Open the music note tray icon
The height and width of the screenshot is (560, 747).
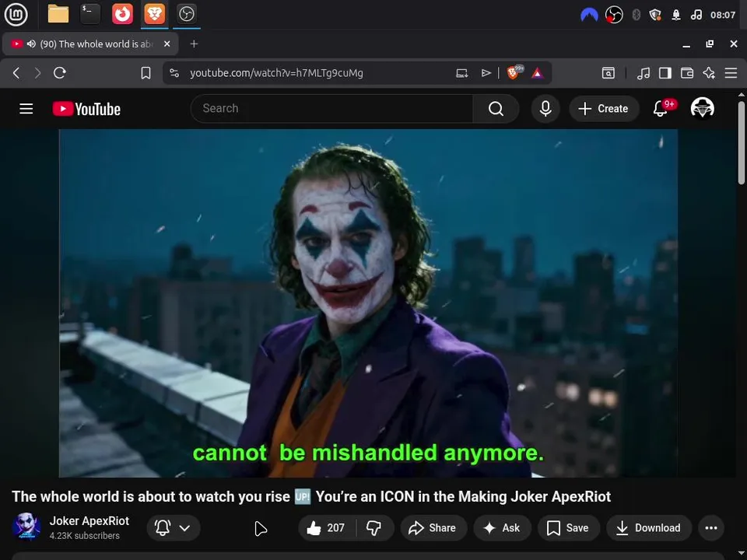pyautogui.click(x=696, y=15)
